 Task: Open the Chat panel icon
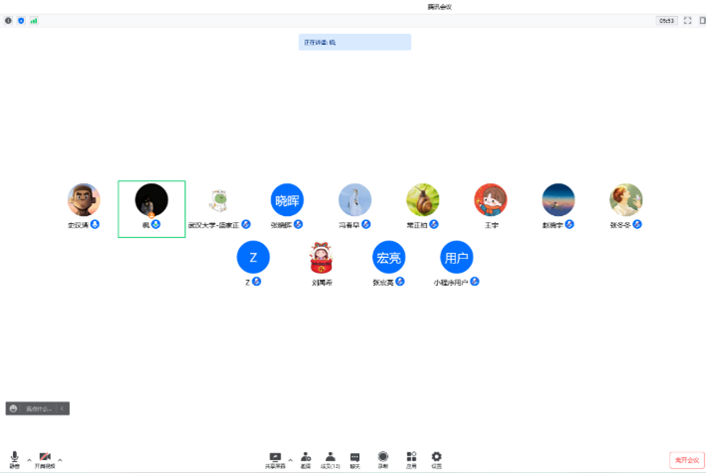pos(355,458)
